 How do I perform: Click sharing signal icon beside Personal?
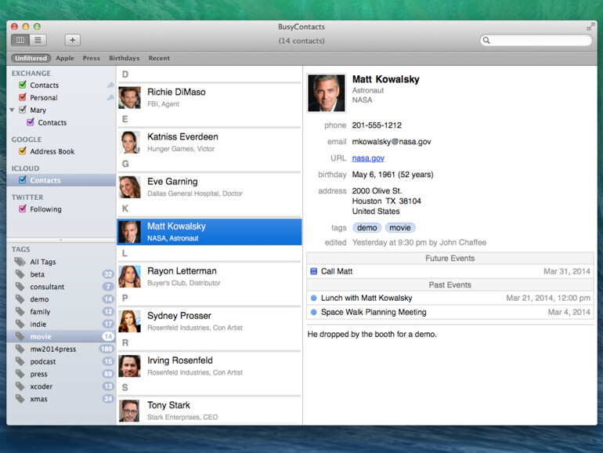coord(110,97)
